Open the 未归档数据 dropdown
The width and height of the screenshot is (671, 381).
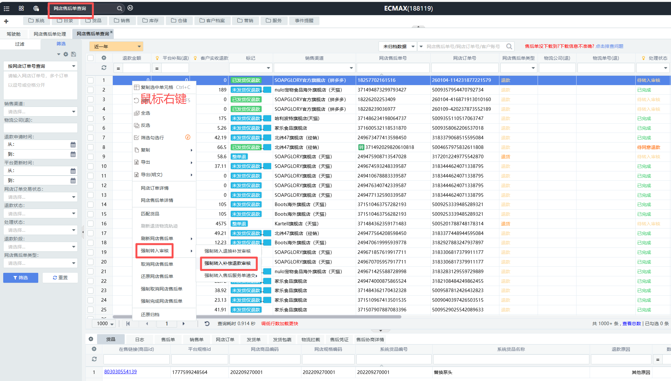[398, 47]
